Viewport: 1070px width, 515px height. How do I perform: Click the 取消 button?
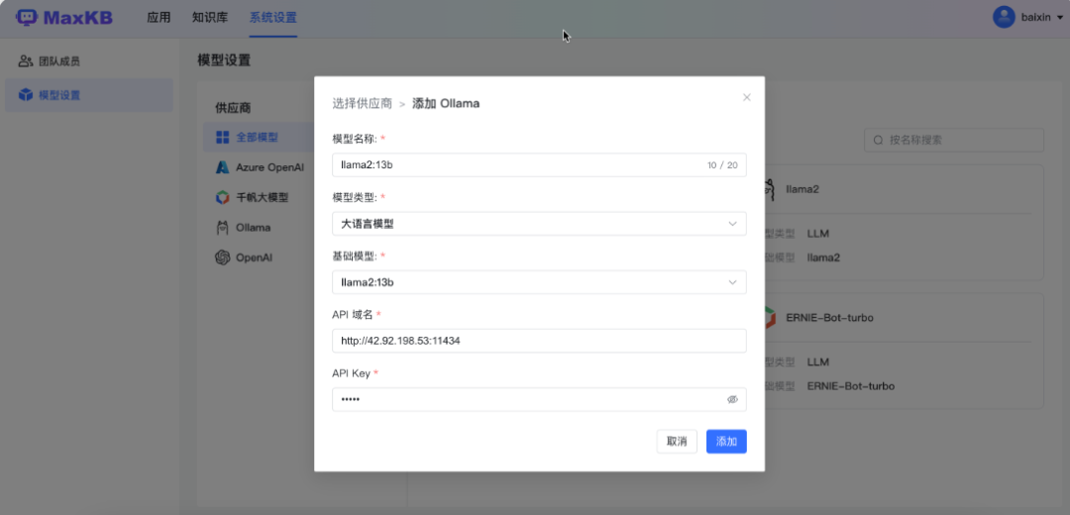coord(677,442)
